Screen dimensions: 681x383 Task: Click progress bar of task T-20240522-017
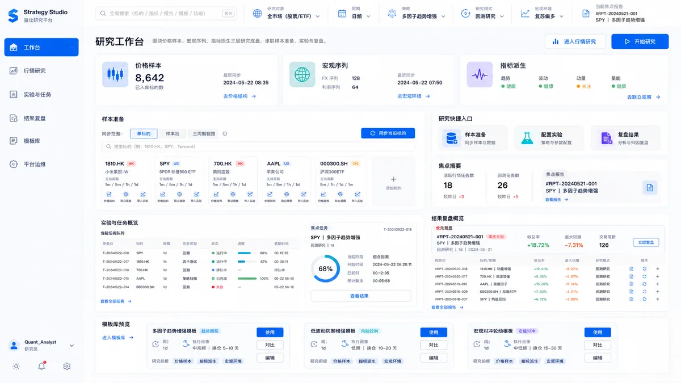pos(246,262)
